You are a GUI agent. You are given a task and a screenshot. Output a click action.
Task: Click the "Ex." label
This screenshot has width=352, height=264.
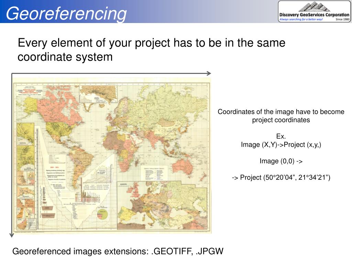281,136
